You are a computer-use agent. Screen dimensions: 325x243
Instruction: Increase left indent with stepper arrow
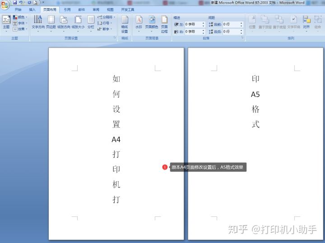(x=203, y=23)
